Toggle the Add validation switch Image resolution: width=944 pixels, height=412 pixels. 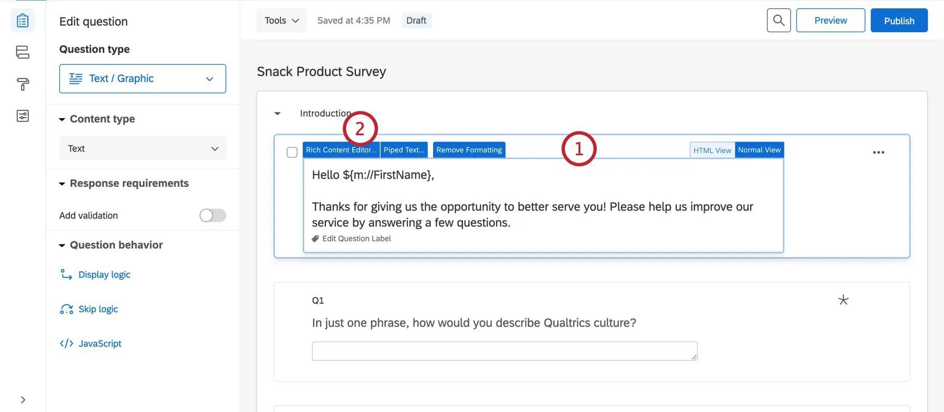(213, 215)
